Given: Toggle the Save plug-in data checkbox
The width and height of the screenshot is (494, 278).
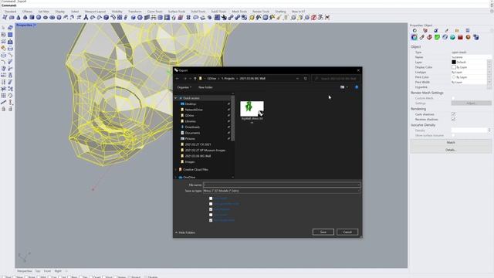Looking at the screenshot, I should pyautogui.click(x=211, y=220).
